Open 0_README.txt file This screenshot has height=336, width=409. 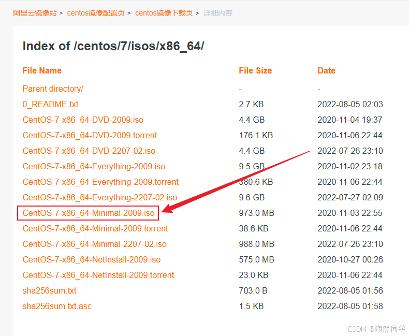tap(50, 105)
